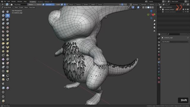The width and height of the screenshot is (190, 107).
Task: Select the Box Mask tool
Action: [x=3, y=75]
